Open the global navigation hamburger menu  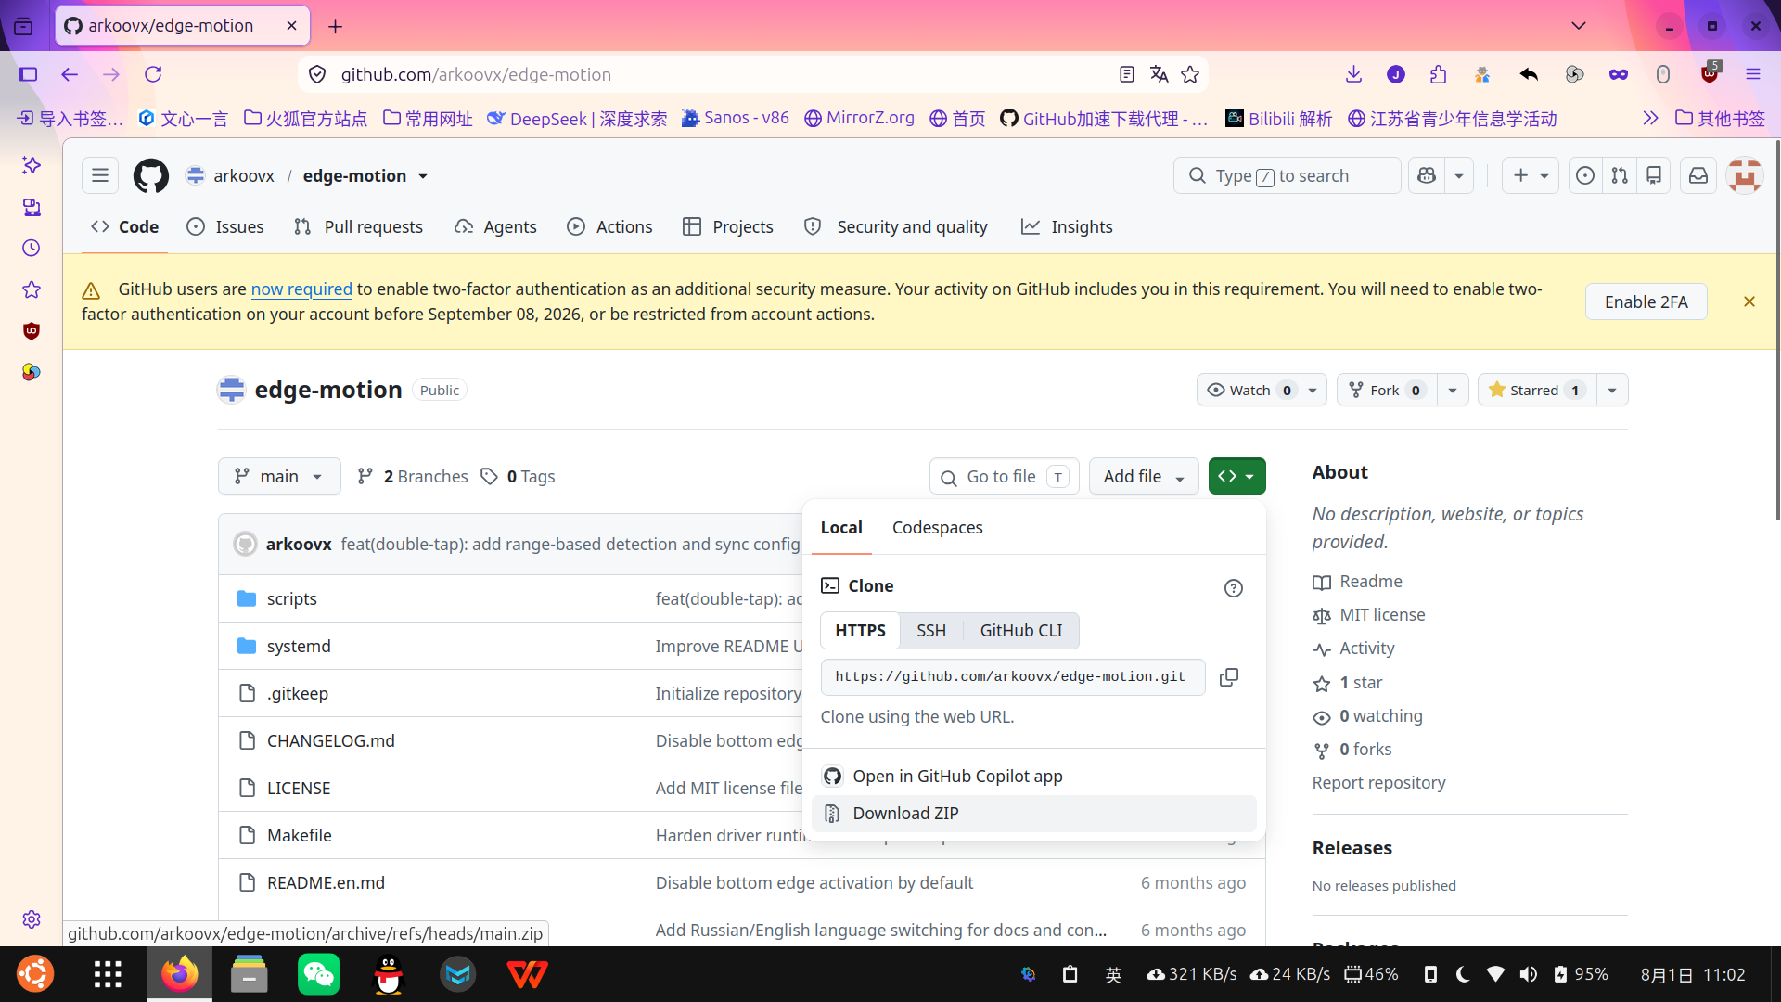click(100, 175)
